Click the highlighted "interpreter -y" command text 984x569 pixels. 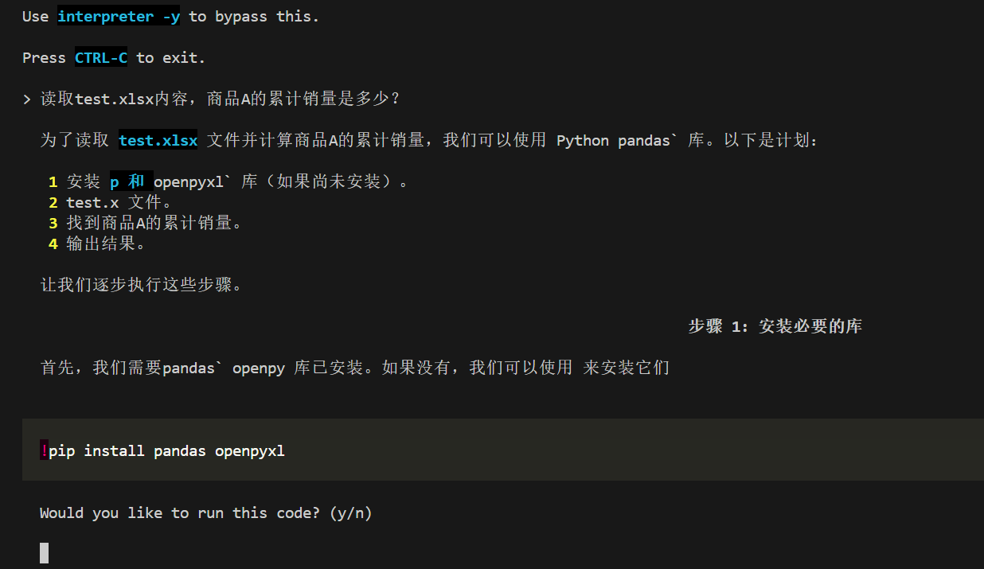click(119, 17)
